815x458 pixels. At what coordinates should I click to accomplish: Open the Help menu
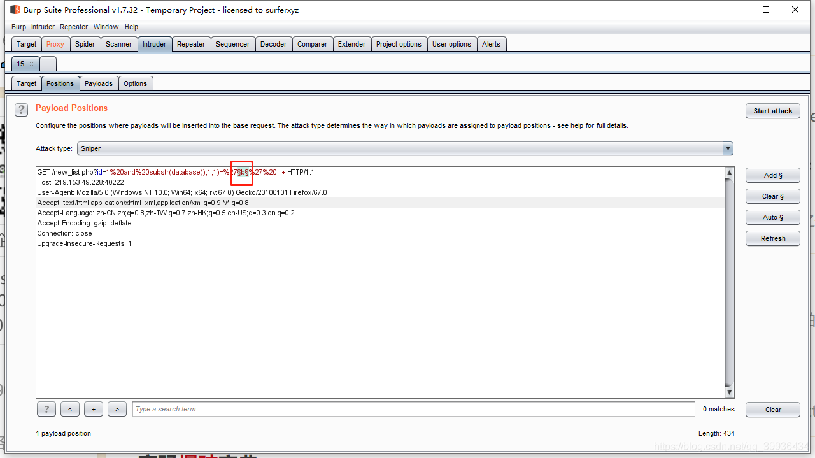[131, 27]
